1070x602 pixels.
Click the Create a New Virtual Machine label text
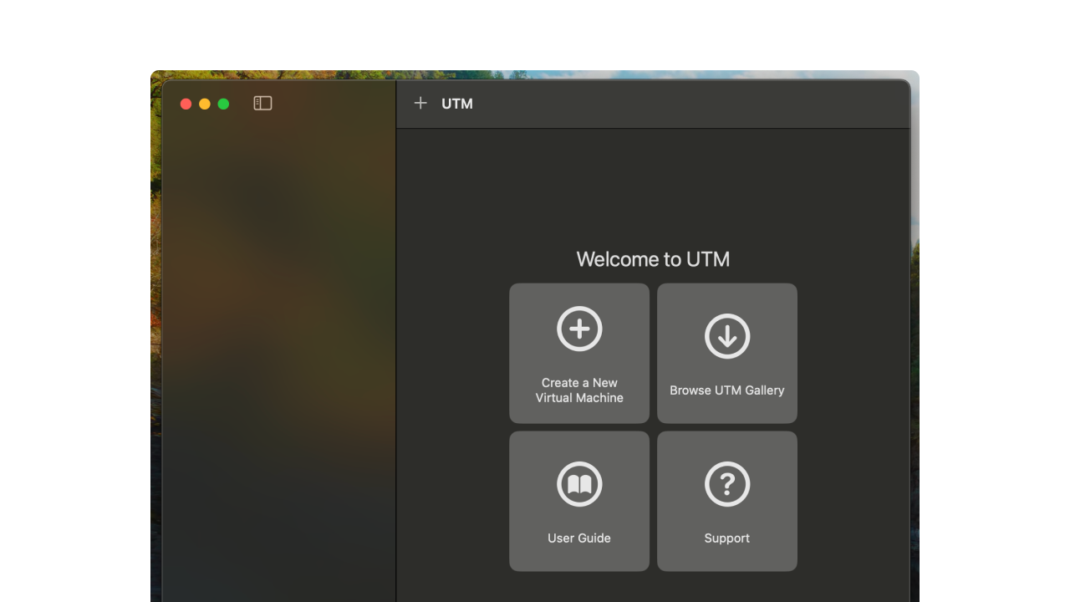click(x=578, y=390)
